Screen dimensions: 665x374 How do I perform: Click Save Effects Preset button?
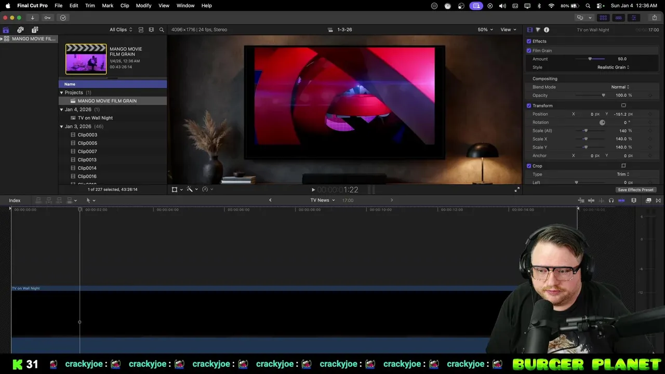click(635, 190)
